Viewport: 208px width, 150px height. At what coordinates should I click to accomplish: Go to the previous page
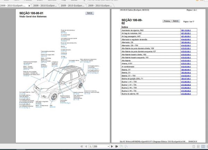[x=86, y=147]
